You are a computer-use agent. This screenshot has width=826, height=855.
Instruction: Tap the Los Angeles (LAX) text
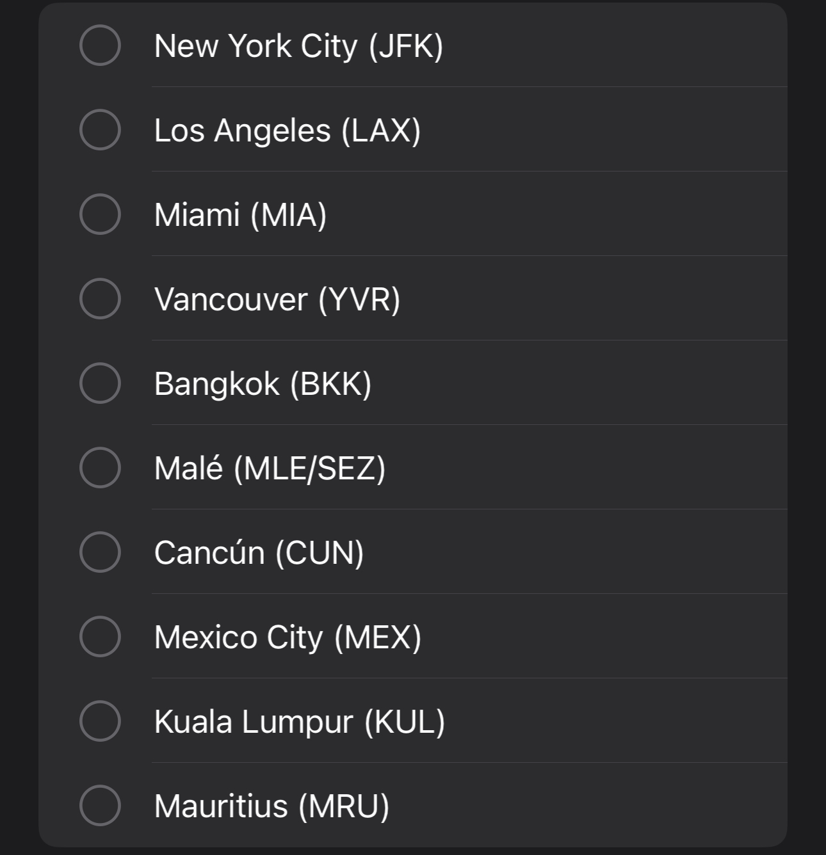click(287, 131)
